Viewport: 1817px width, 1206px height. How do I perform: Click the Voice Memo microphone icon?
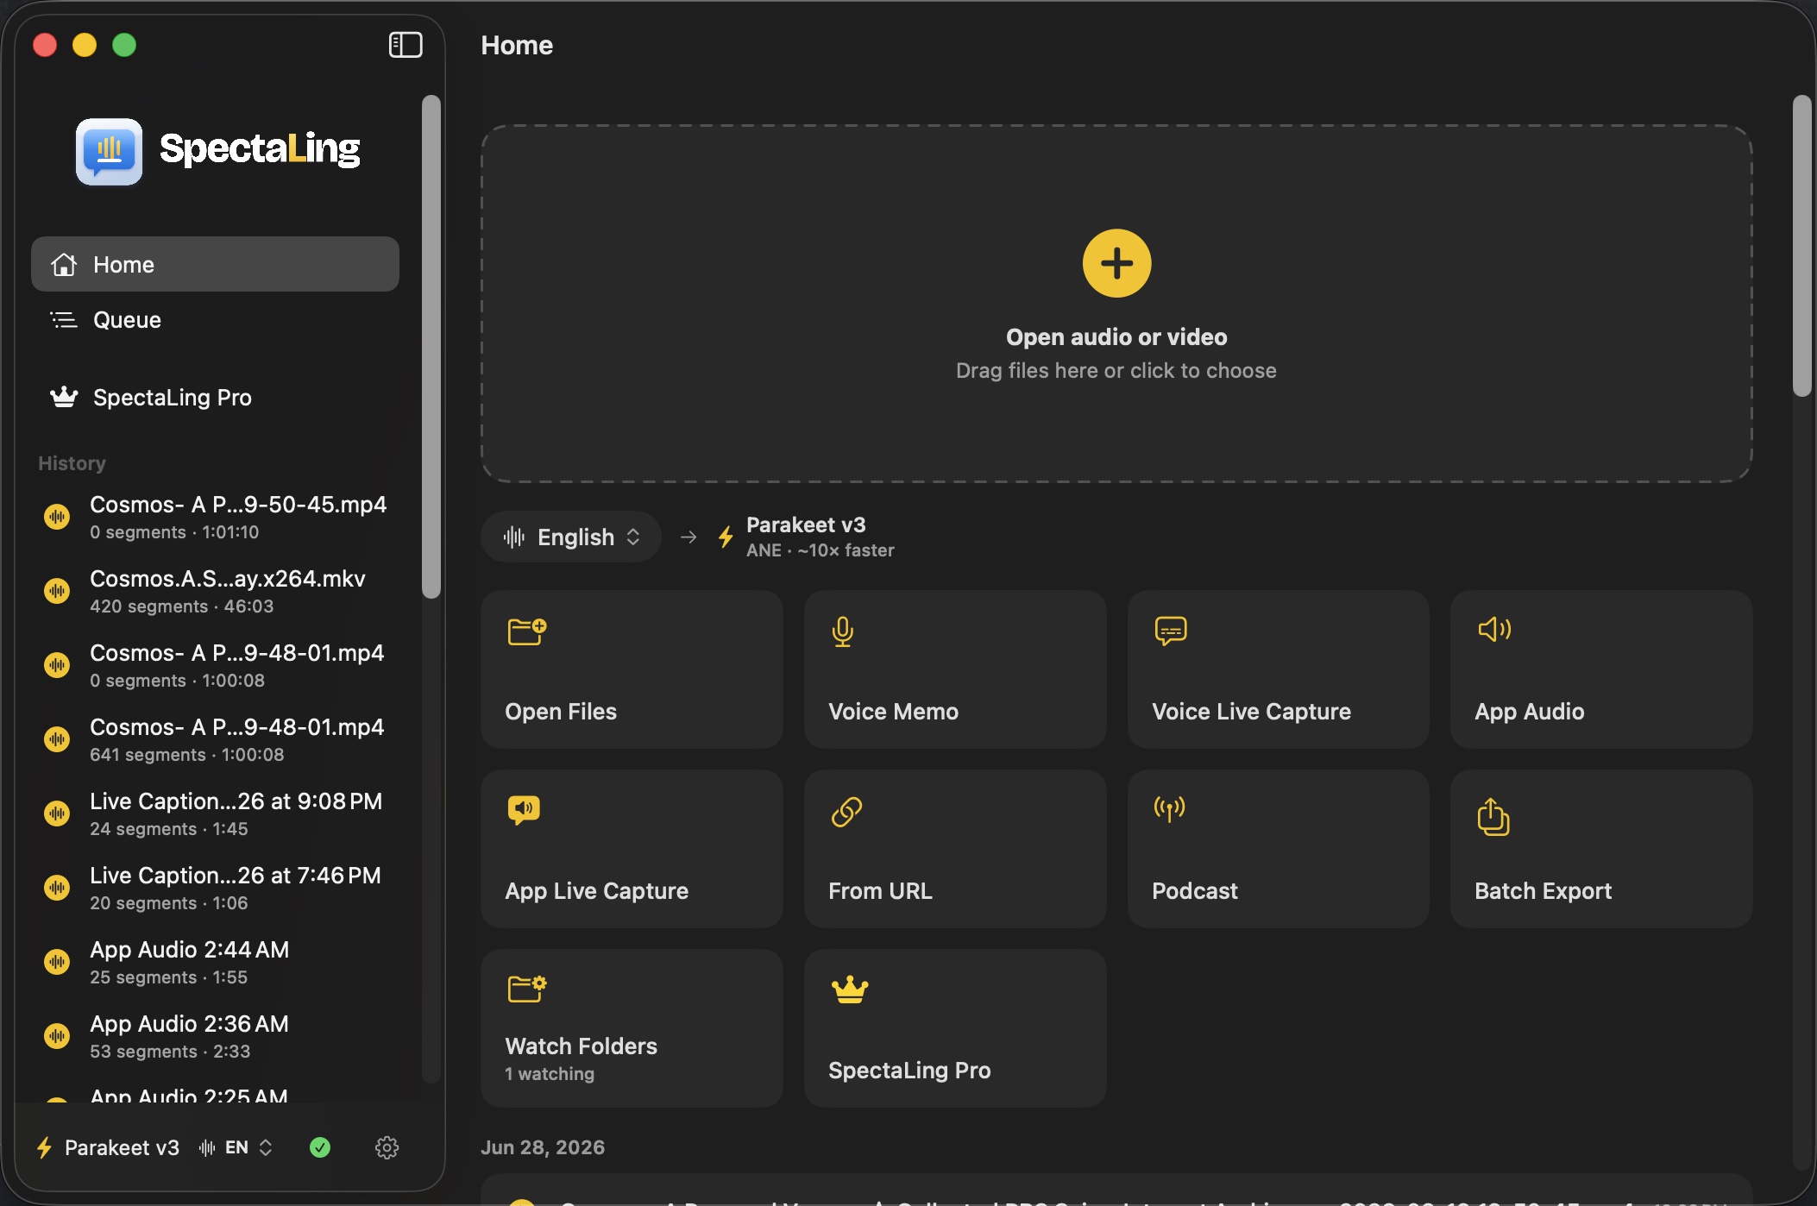pos(843,631)
